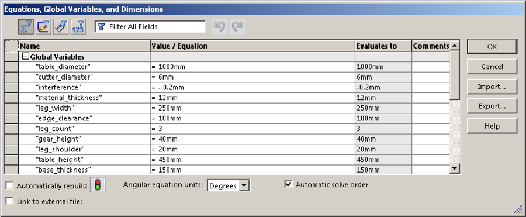Open the Dimension View icon
Screen dimensions: 526x217
[61, 26]
